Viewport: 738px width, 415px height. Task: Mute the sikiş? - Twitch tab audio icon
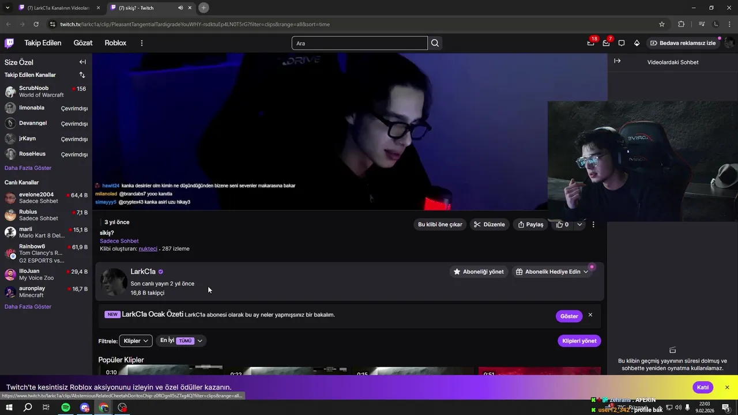180,8
